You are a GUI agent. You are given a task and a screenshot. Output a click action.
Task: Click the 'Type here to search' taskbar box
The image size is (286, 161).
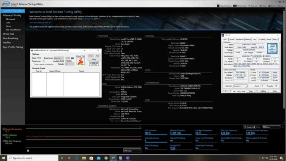pyautogui.click(x=33, y=158)
